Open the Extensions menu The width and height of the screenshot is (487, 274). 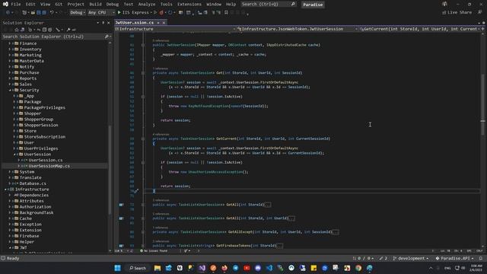click(189, 4)
